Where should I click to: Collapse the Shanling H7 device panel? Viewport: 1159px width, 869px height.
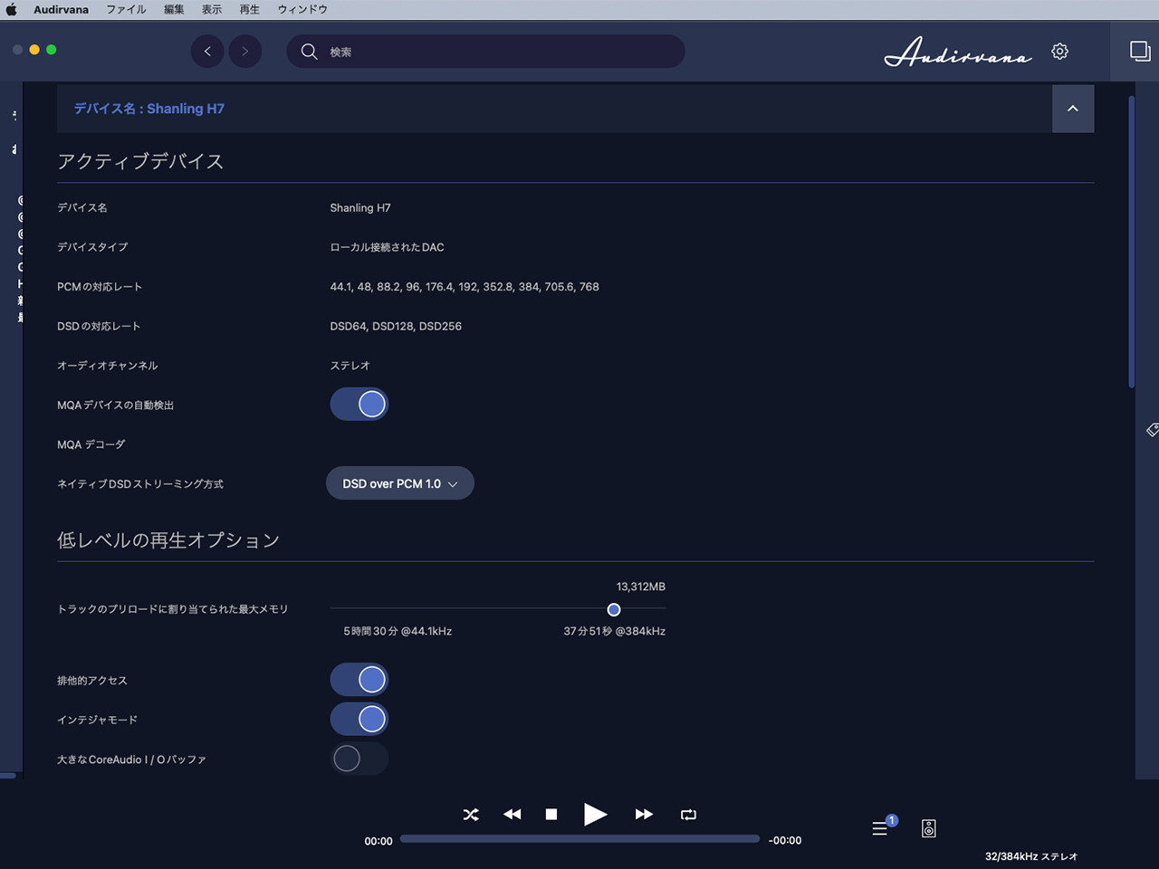click(1073, 109)
